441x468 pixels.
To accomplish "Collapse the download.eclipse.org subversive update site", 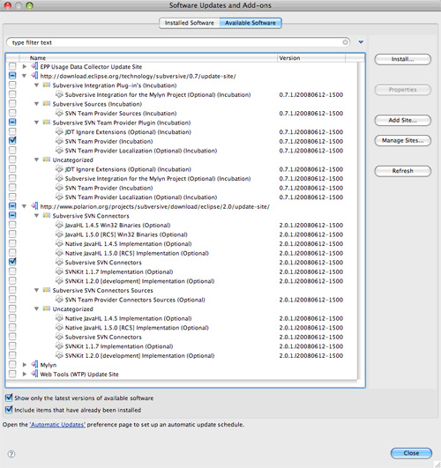I will click(x=25, y=76).
